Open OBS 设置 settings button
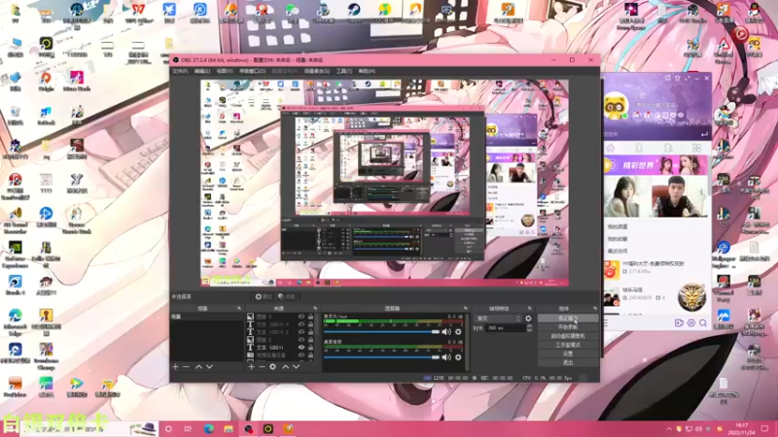This screenshot has width=778, height=437. [x=568, y=353]
